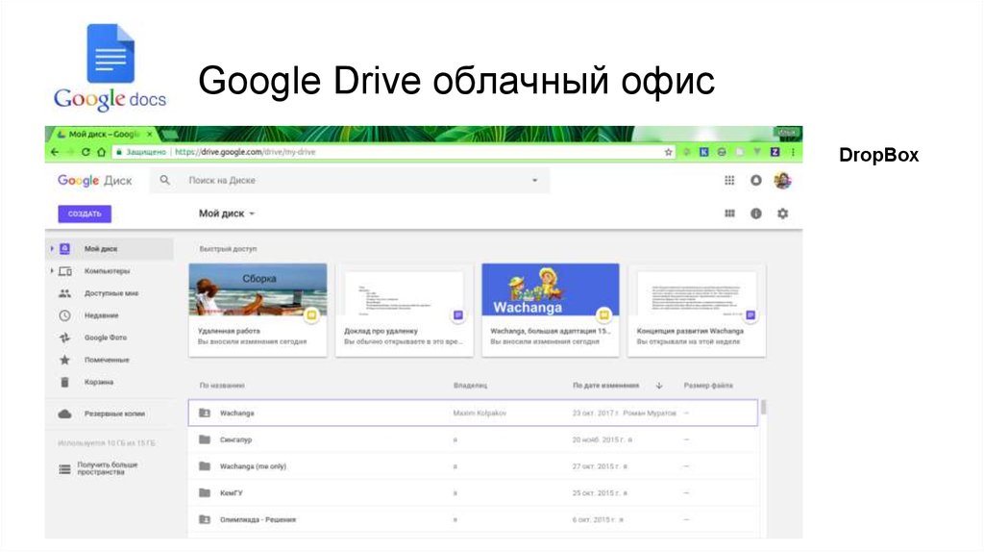Open search options dropdown arrow

(534, 180)
